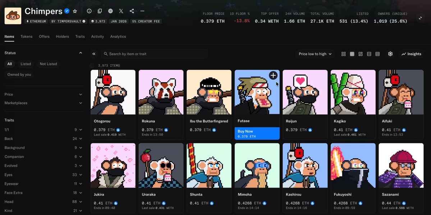The image size is (431, 215).
Task: Click the Chimpers collection avatar
Action: pyautogui.click(x=13, y=16)
